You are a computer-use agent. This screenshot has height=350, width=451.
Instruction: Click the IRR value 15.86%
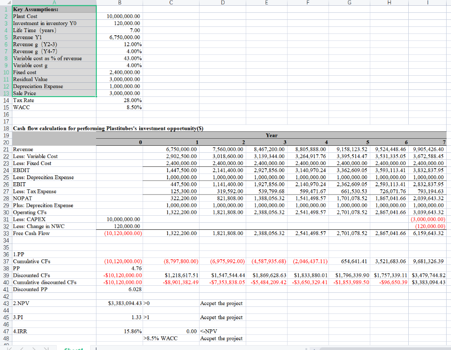(119, 332)
